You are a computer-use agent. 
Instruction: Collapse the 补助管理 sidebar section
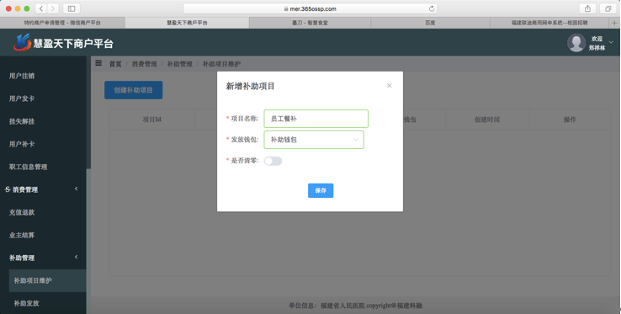44,258
